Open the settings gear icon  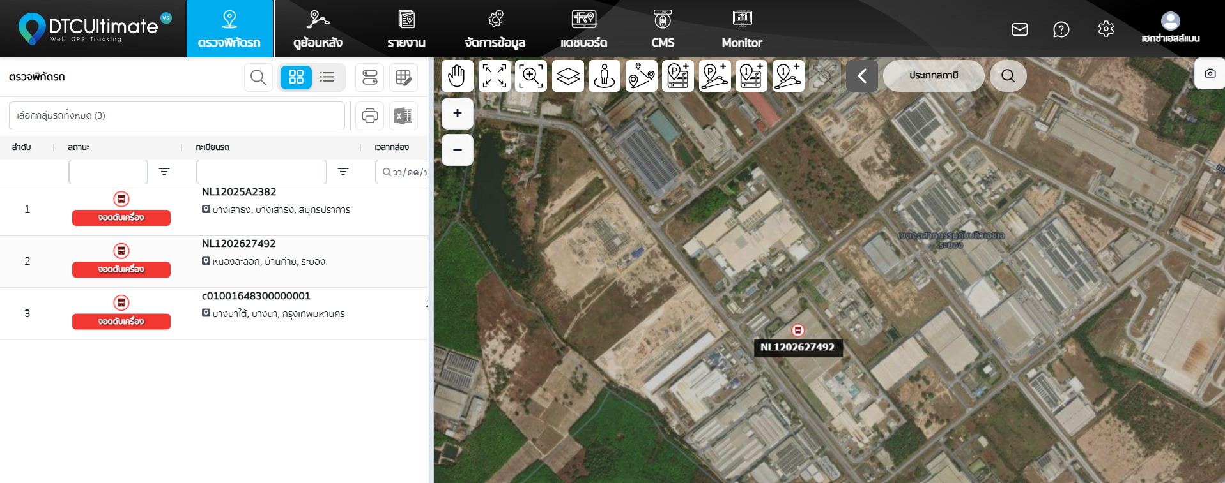tap(1106, 29)
